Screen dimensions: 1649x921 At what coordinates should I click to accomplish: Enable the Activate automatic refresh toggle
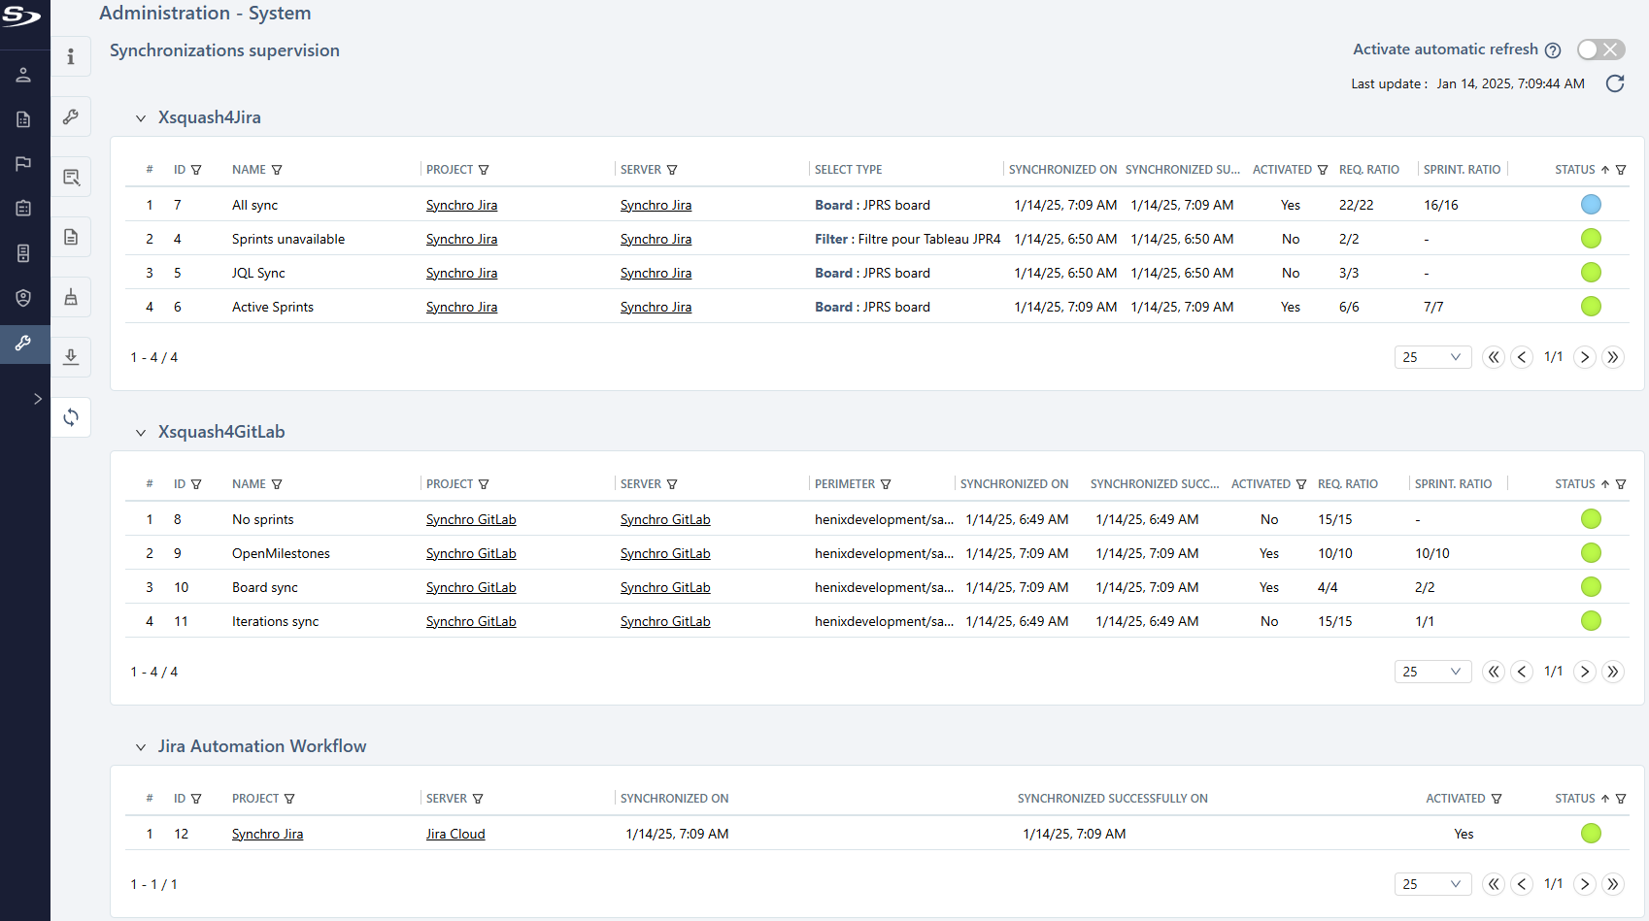[1599, 49]
